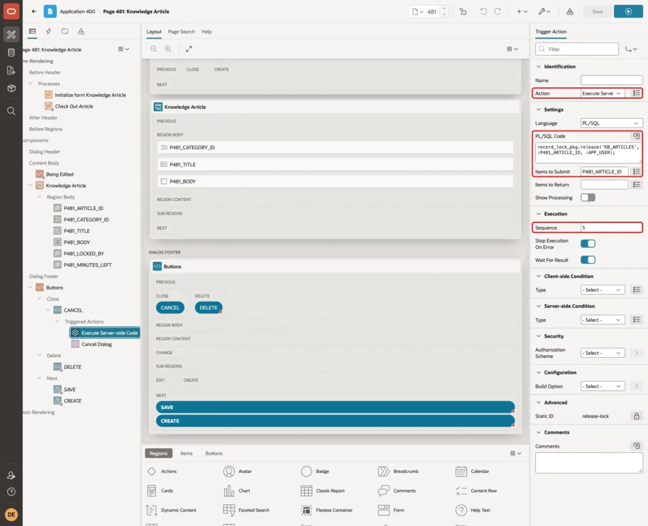Select CANCEL button in layout
The width and height of the screenshot is (648, 526).
pos(170,308)
